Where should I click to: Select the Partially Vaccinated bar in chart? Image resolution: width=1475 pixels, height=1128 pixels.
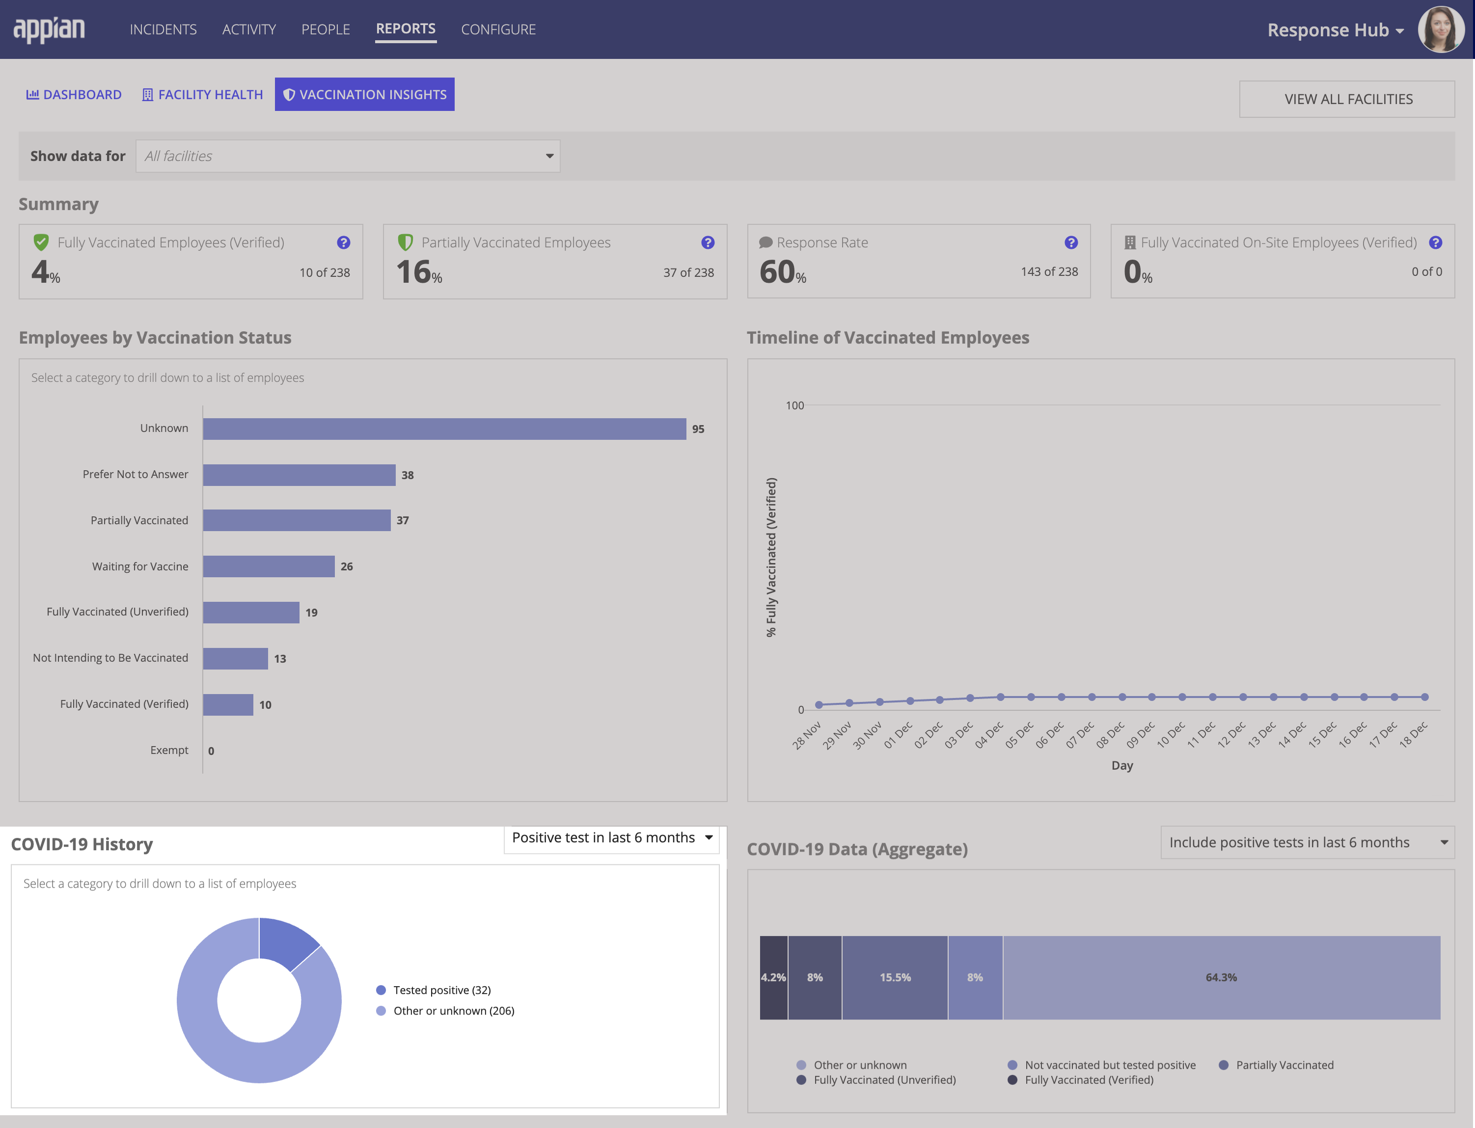coord(297,520)
